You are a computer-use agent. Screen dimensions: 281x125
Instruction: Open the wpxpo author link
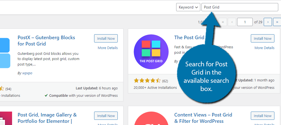click(x=27, y=73)
